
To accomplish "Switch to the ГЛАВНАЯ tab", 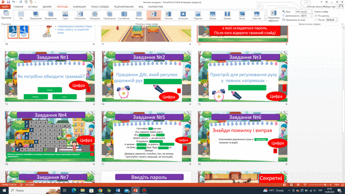I will [x=18, y=7].
